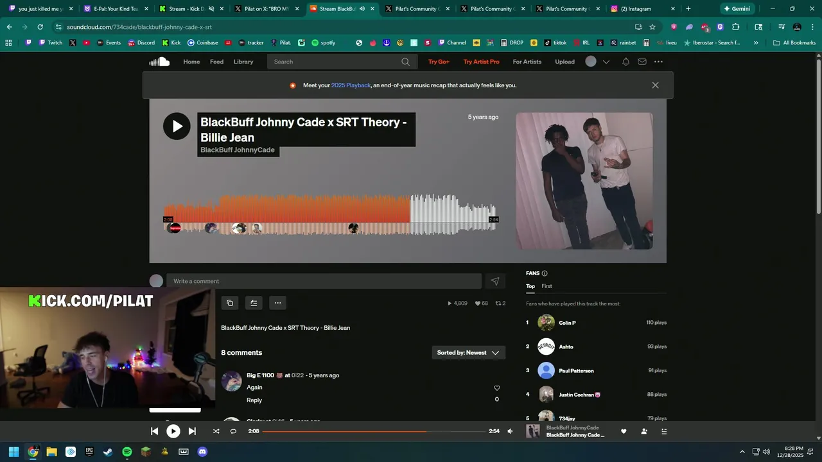
Task: Focus the Write a comment field
Action: tap(324, 281)
